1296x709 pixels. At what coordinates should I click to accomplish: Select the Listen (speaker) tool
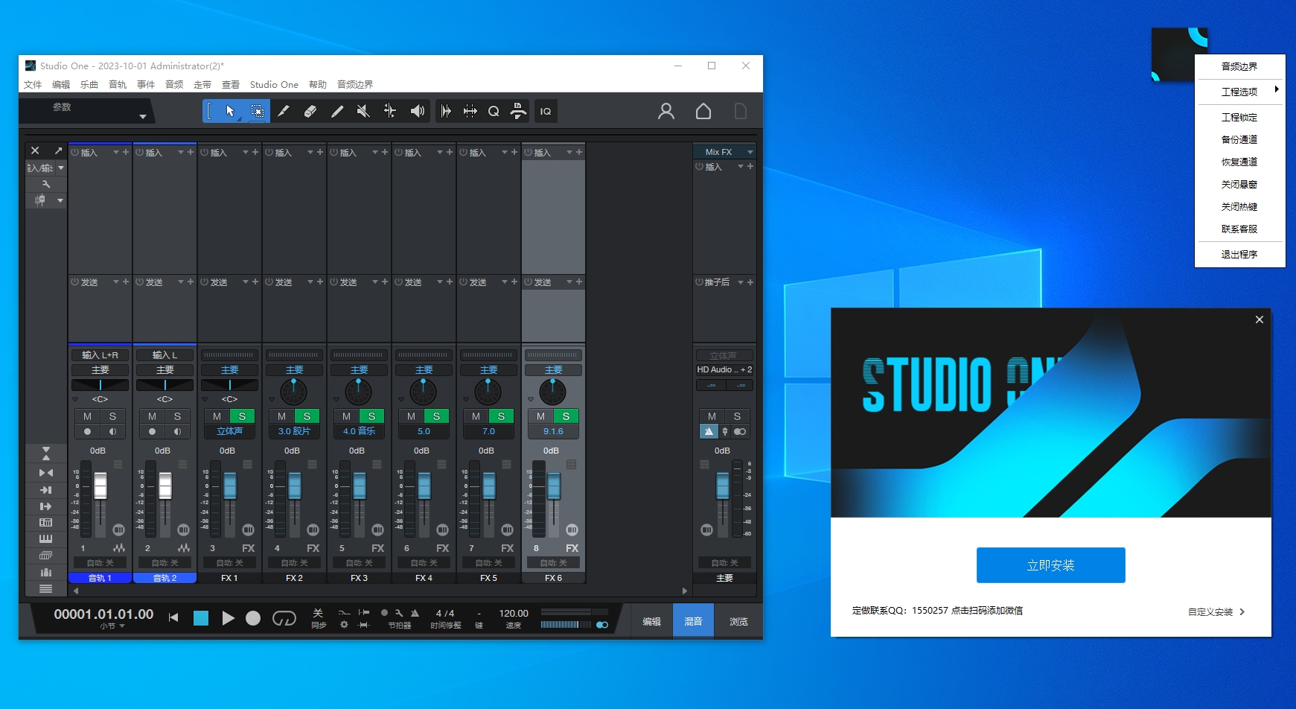coord(418,111)
